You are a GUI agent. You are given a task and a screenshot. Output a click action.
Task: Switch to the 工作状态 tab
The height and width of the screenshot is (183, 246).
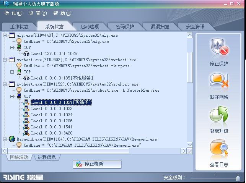[x=19, y=27]
